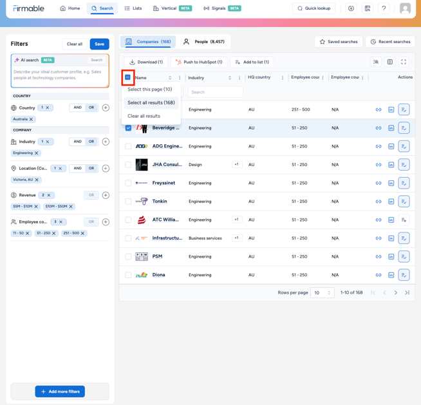The width and height of the screenshot is (421, 405).
Task: Open the column layout settings icon
Action: (390, 62)
